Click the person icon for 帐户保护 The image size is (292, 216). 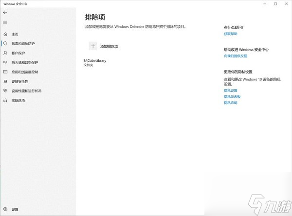[x=5, y=53]
